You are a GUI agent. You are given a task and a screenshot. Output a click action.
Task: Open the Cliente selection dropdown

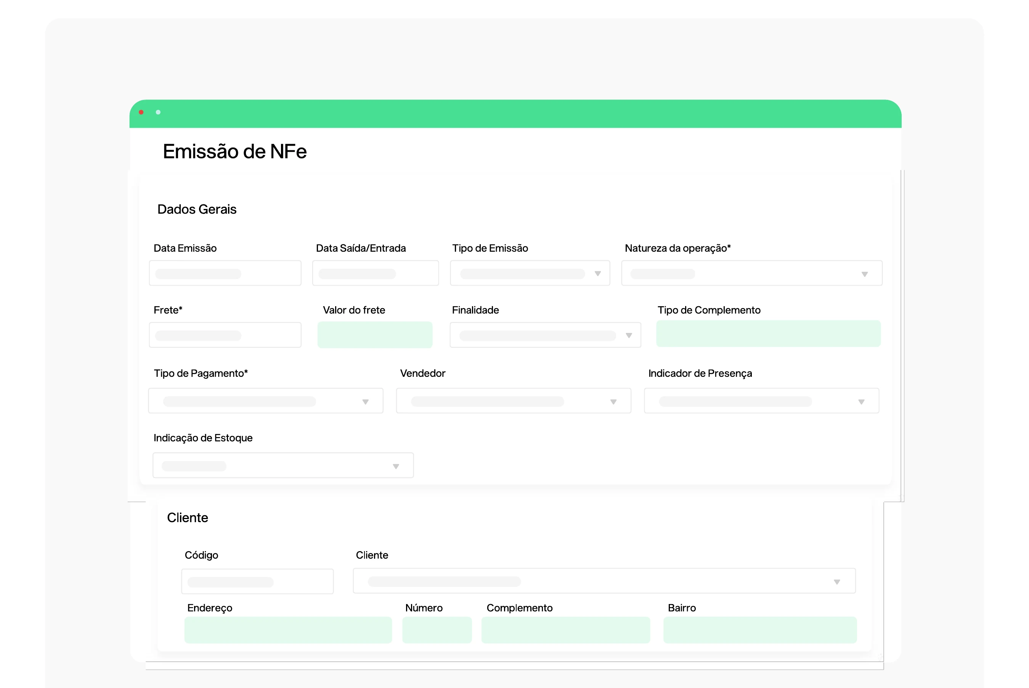604,581
